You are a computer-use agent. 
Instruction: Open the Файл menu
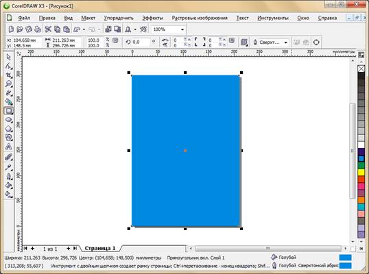point(24,18)
